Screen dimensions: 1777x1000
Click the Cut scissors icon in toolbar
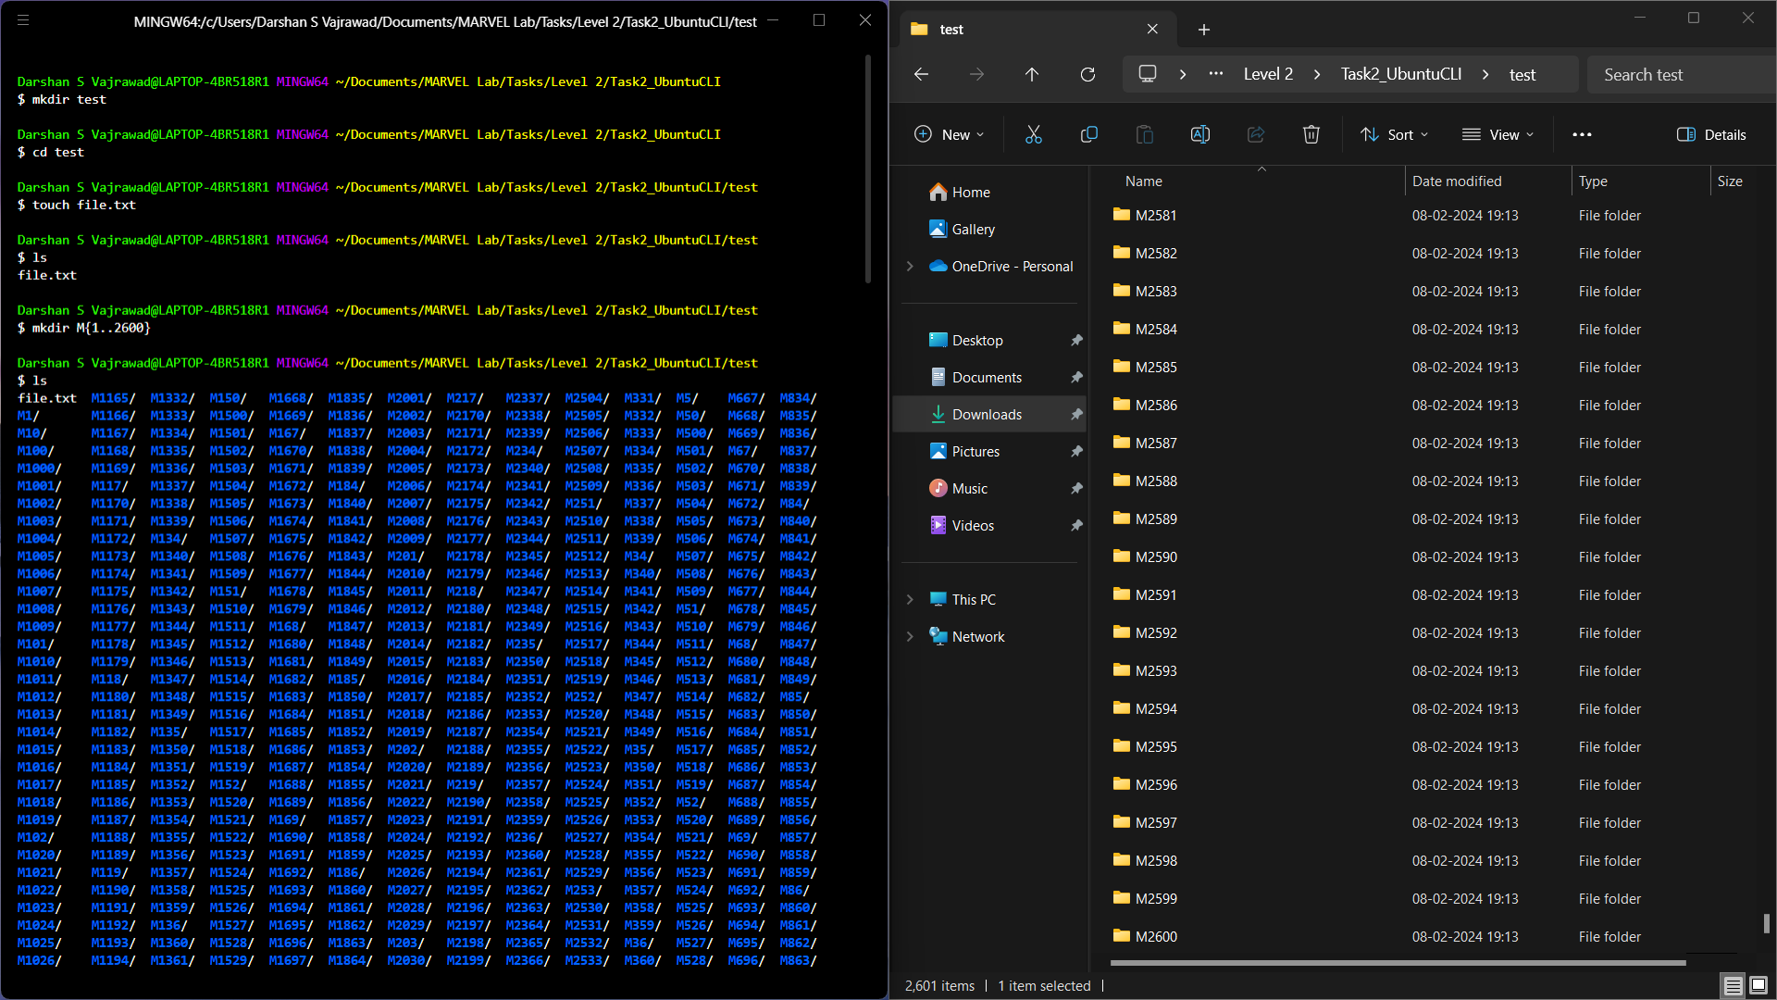[x=1034, y=135]
